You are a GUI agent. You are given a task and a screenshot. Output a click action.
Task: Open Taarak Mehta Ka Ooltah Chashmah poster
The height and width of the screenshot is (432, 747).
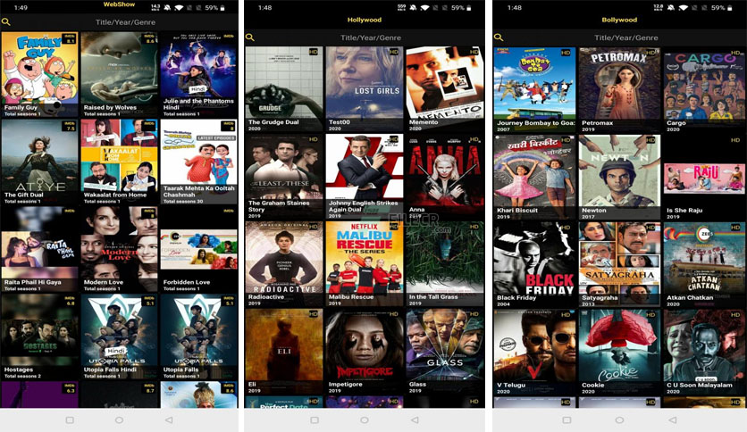pos(198,162)
